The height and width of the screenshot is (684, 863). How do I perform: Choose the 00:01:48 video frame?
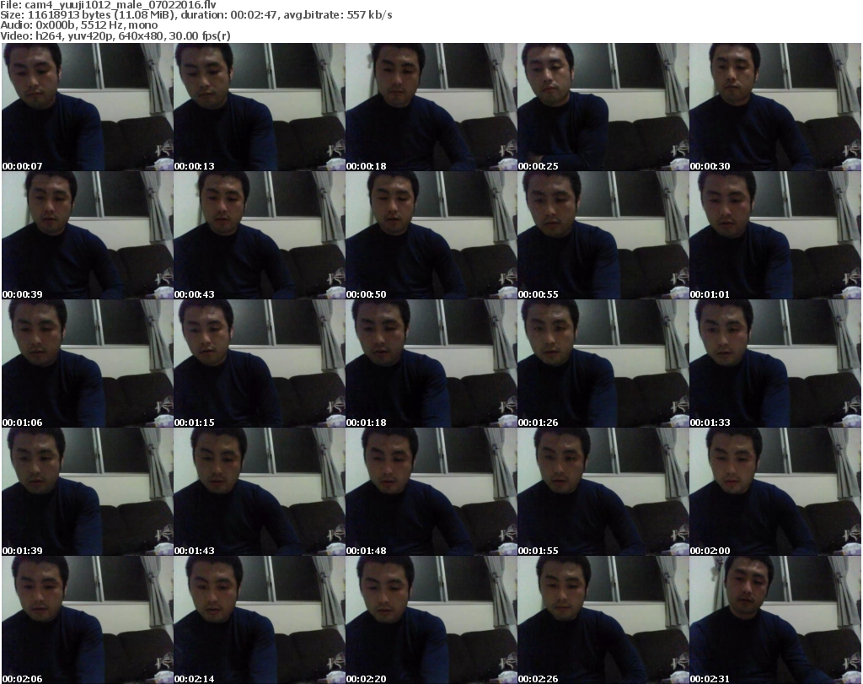coord(431,492)
